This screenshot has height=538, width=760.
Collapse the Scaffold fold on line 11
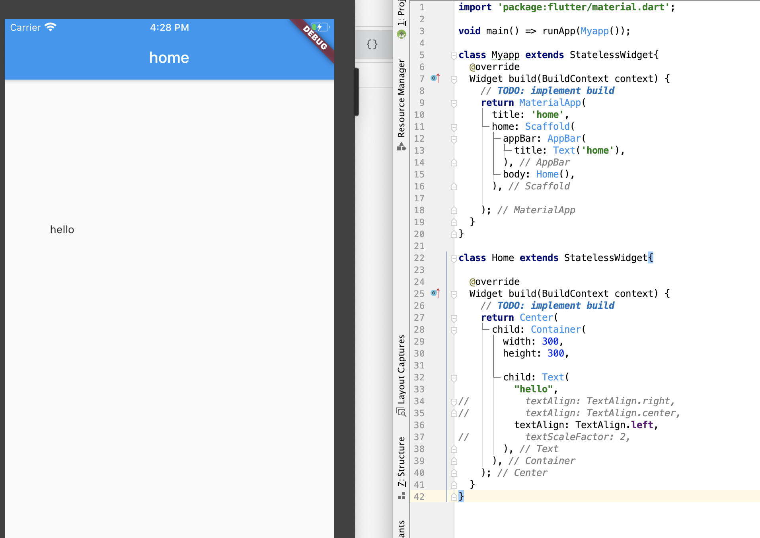[454, 127]
